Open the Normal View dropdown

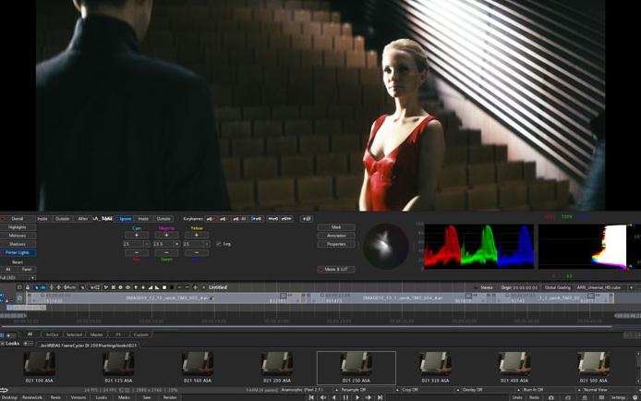[611, 390]
